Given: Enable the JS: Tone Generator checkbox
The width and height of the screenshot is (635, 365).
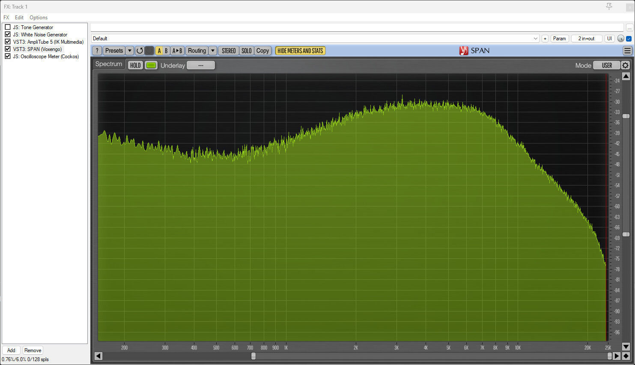Looking at the screenshot, I should coord(8,27).
